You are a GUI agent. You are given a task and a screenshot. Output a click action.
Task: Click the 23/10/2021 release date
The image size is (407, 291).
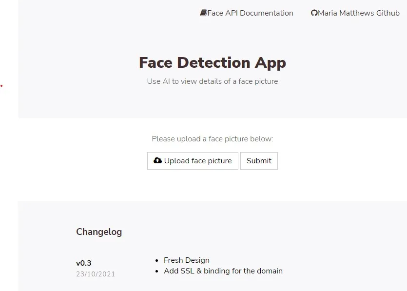coord(96,274)
